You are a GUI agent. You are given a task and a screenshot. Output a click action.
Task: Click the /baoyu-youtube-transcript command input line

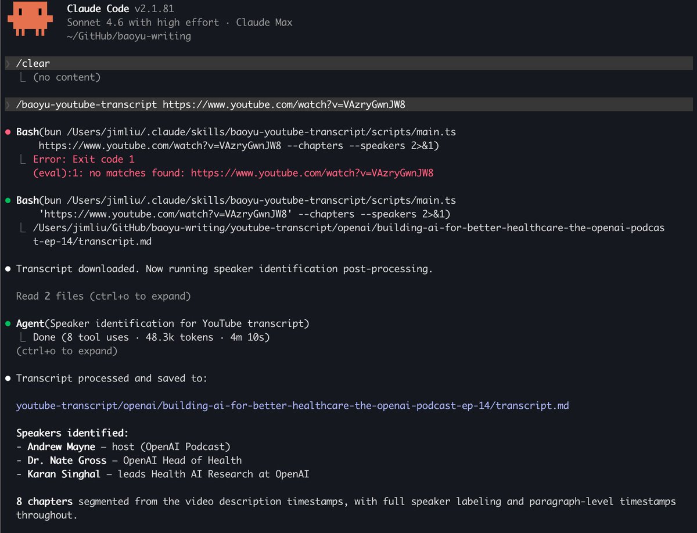pyautogui.click(x=348, y=105)
